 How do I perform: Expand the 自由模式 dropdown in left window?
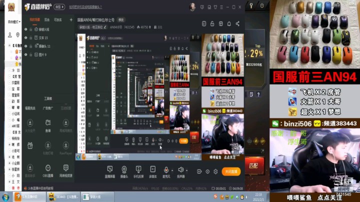point(14,22)
